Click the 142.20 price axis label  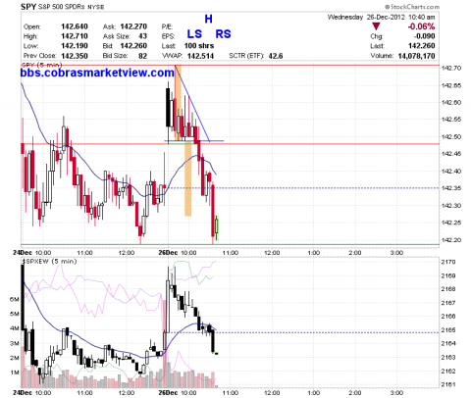tap(451, 240)
